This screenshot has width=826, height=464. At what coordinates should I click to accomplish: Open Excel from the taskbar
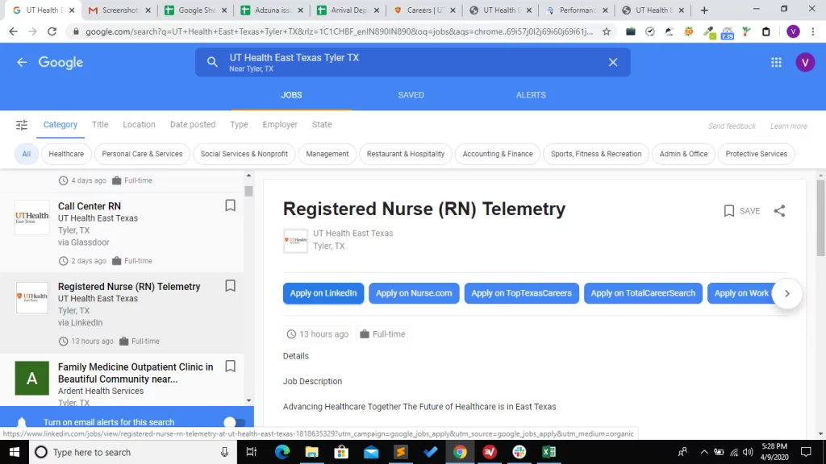tap(549, 452)
